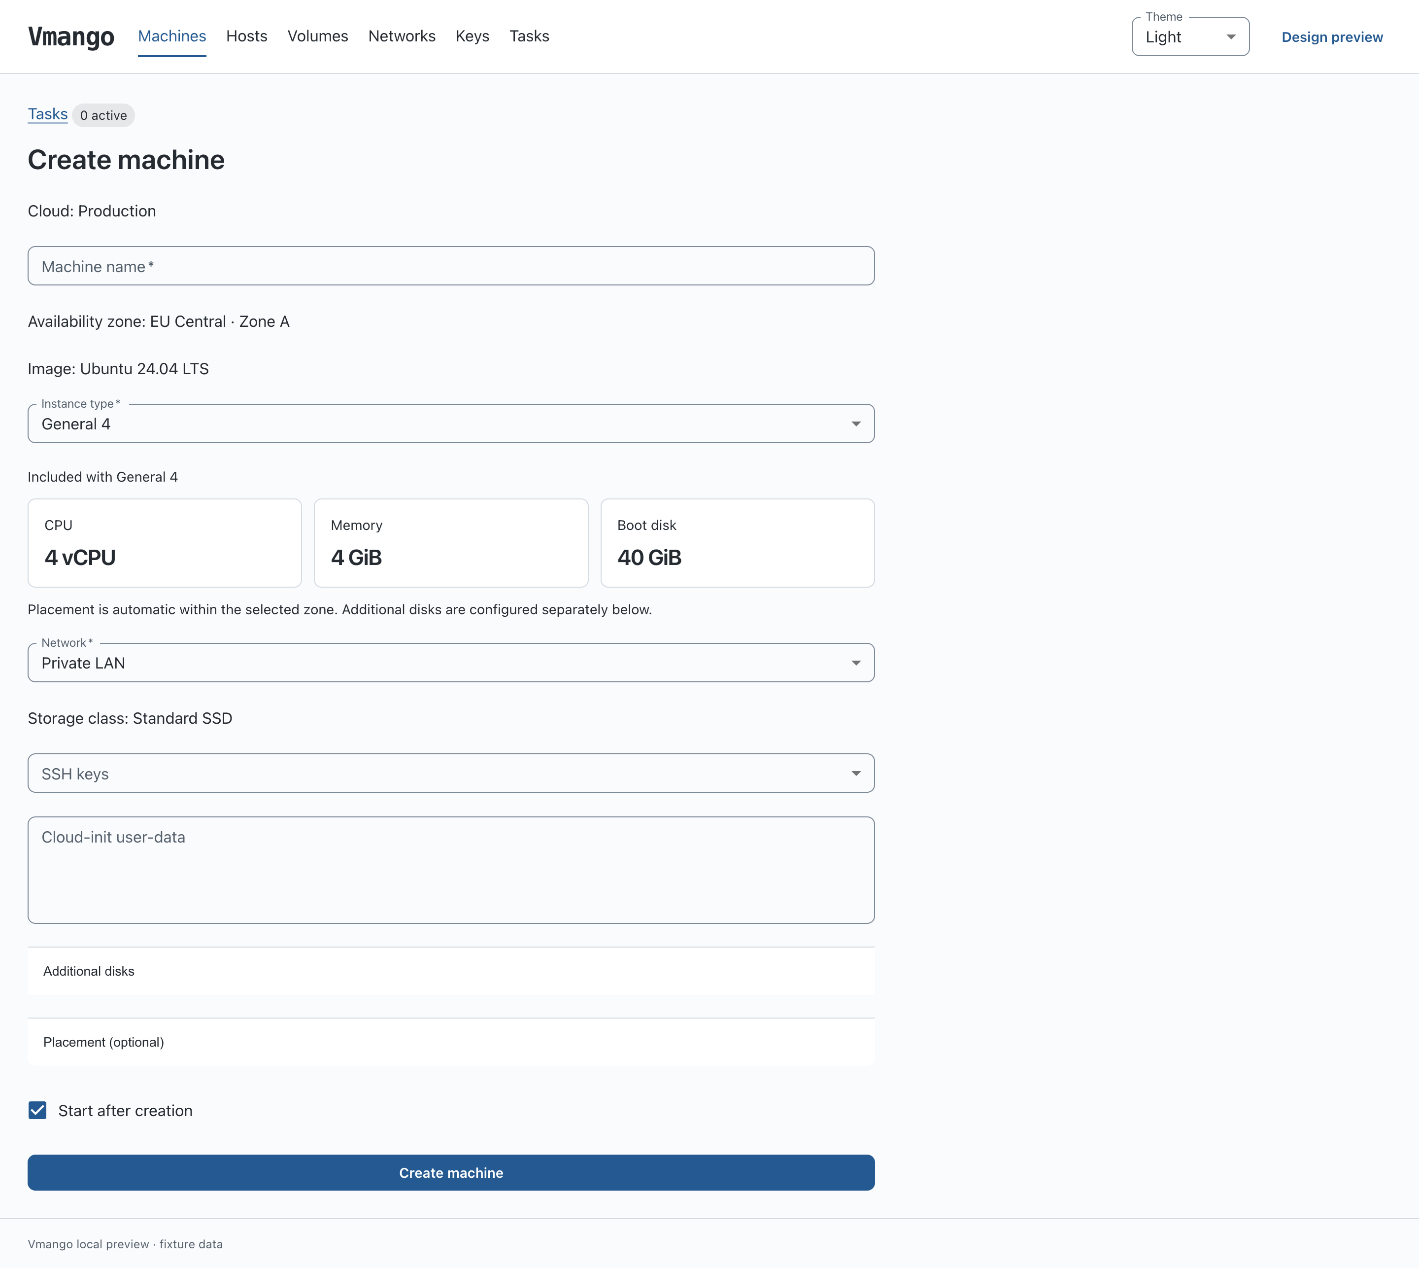
Task: Click the Included with General 4 label
Action: point(103,477)
